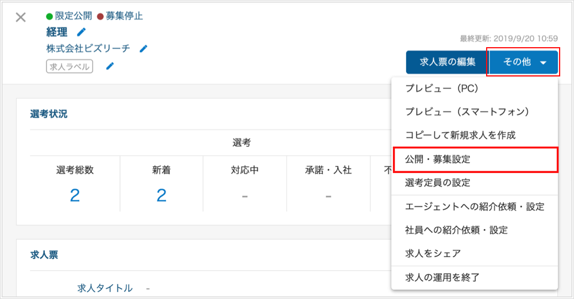Click the 求人票の編集 button
Screen dimensions: 574x299
(x=447, y=62)
